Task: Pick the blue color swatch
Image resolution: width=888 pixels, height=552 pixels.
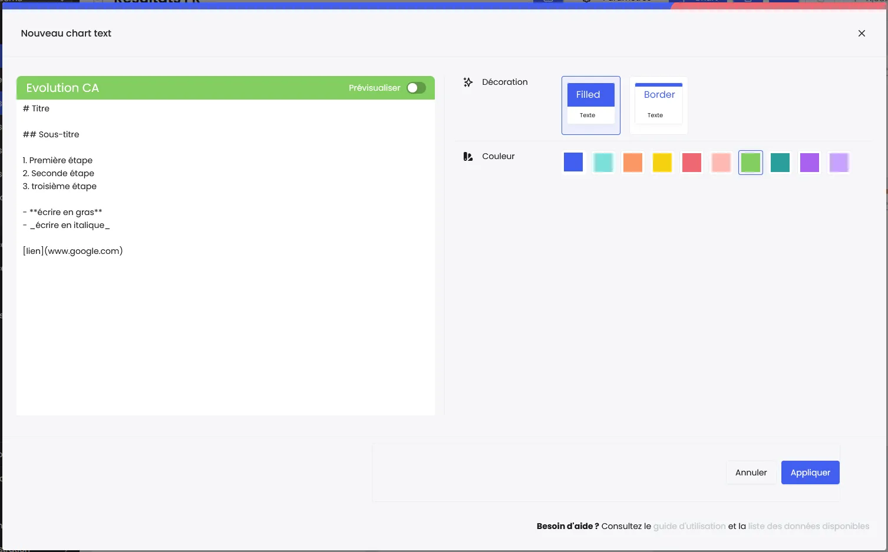Action: (x=573, y=162)
